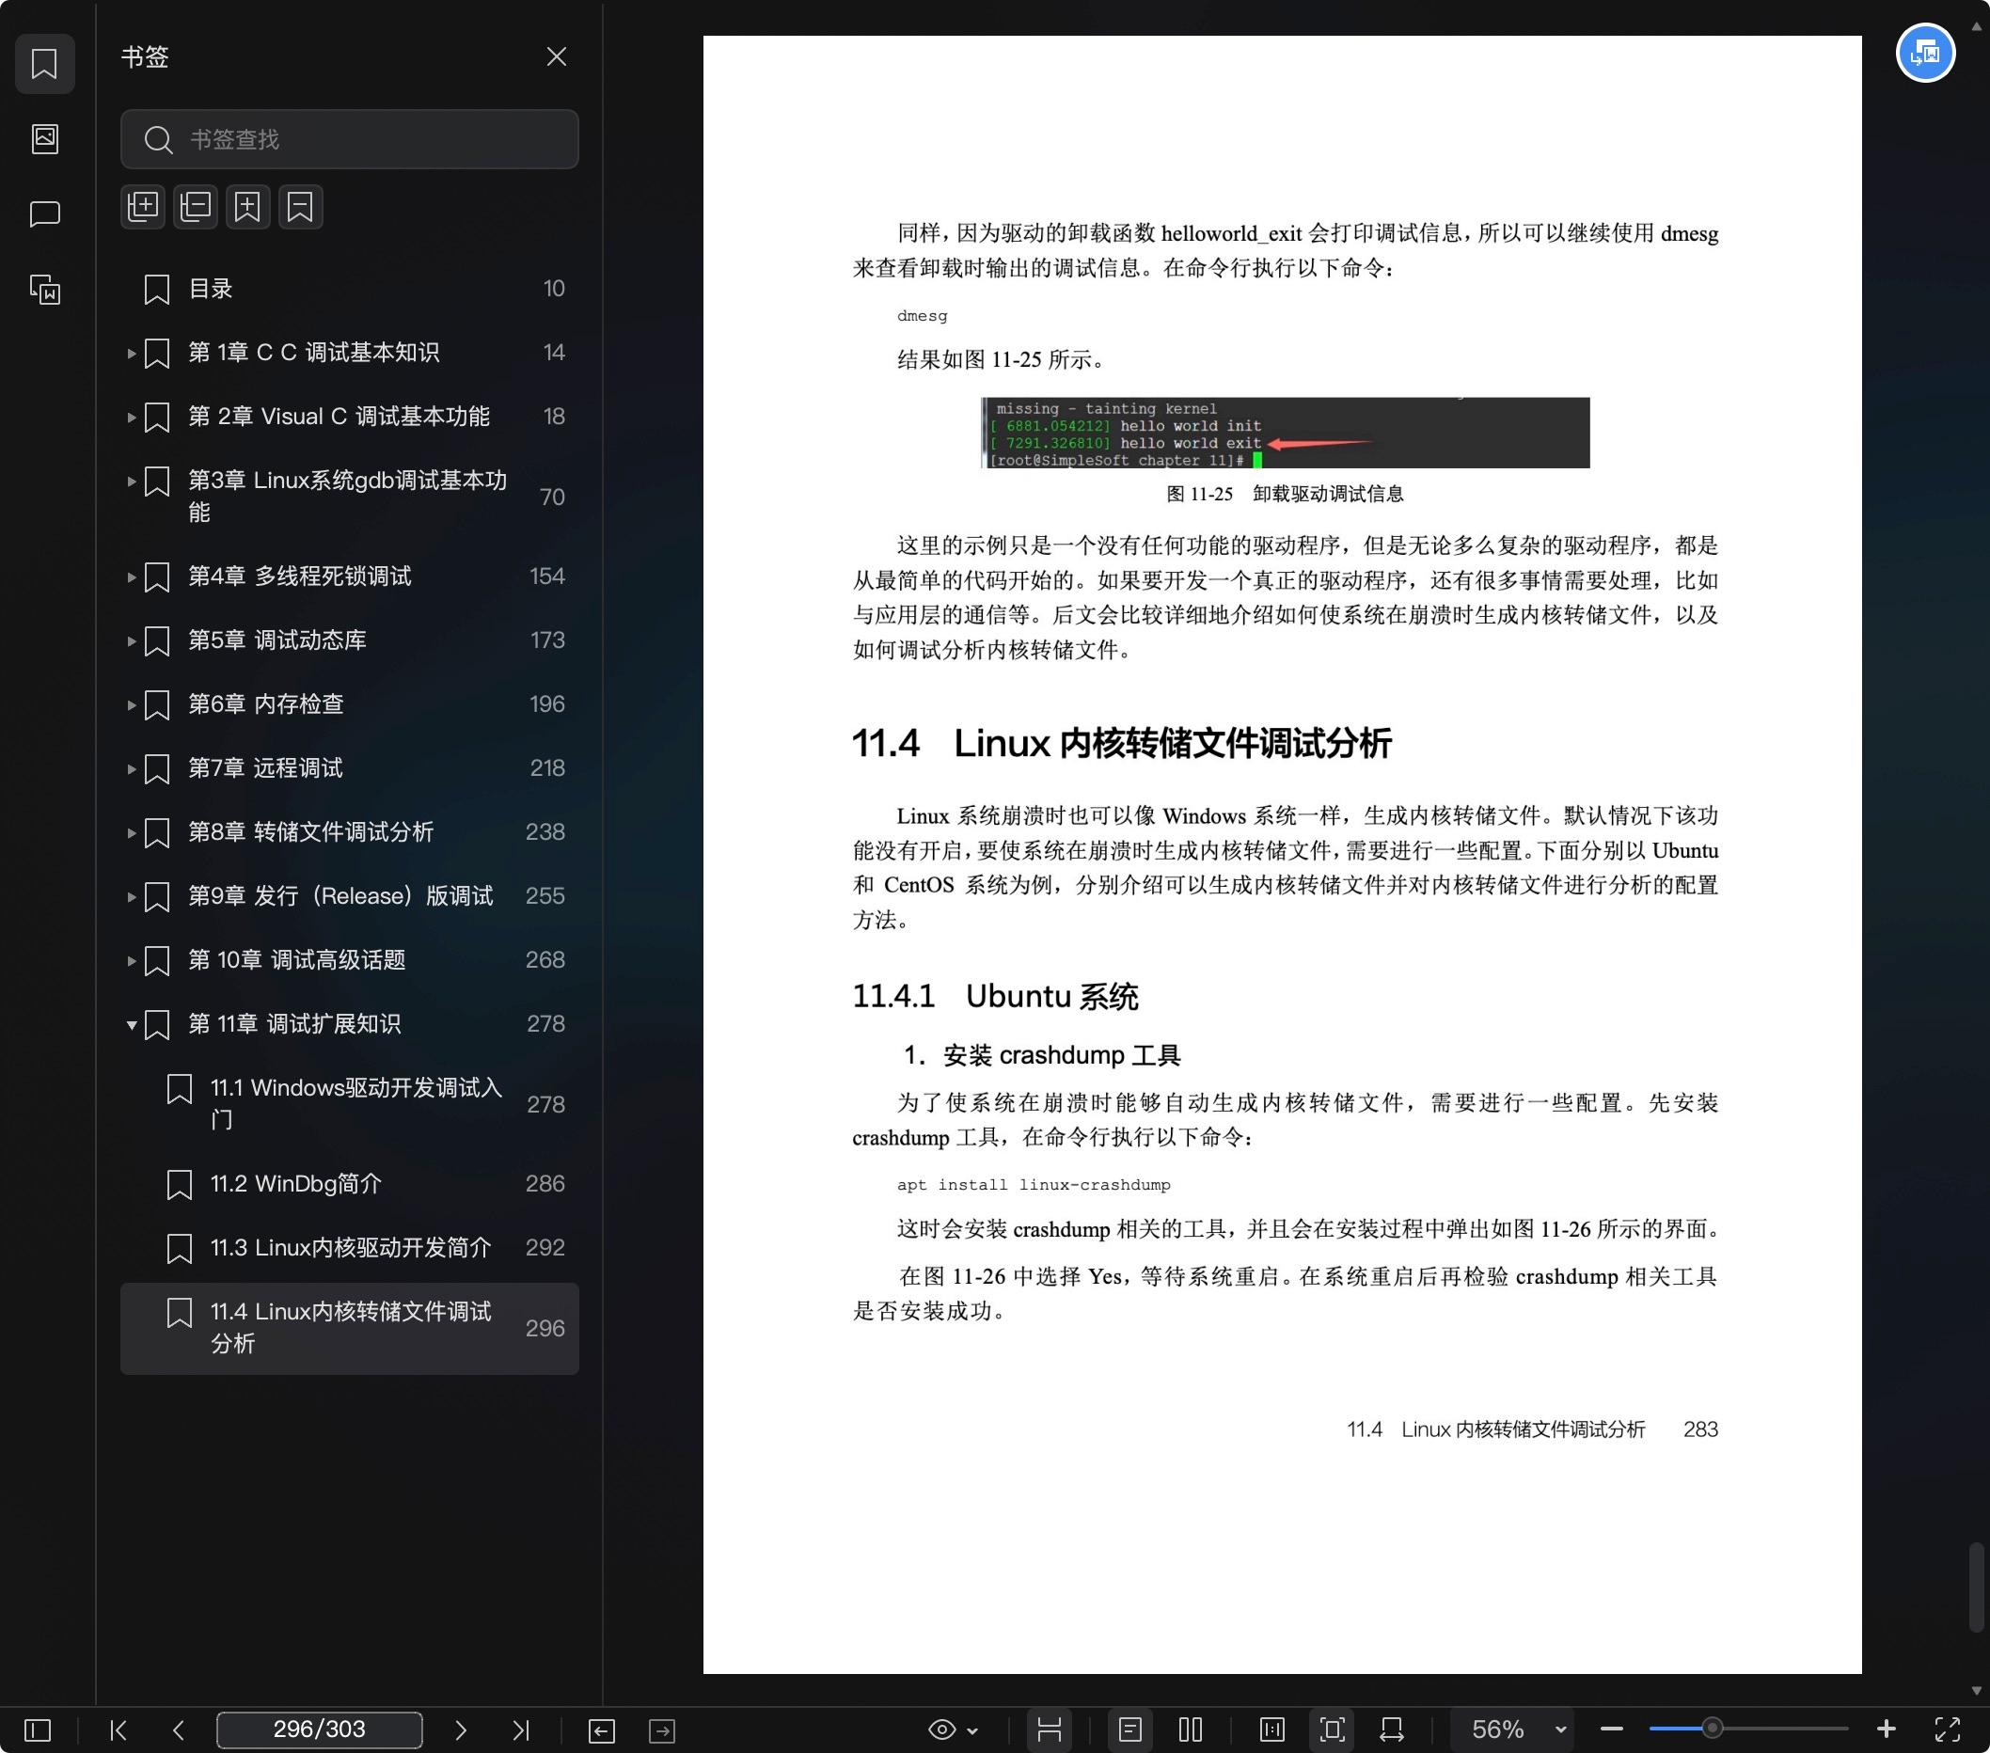Click the apt install linux-crashdump code line
Screen dimensions: 1990x1753
coord(1034,1185)
